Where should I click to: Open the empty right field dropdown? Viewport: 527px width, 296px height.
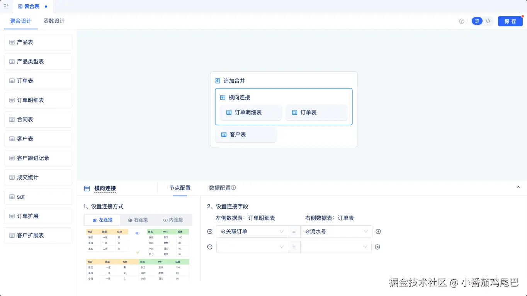coord(336,247)
